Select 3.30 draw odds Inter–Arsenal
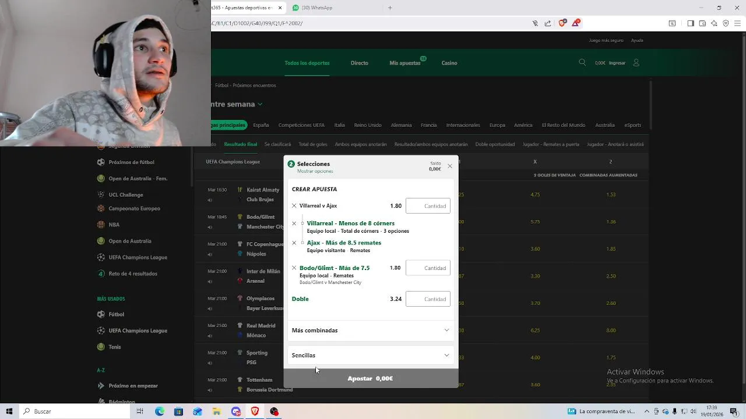The height and width of the screenshot is (419, 746). [x=535, y=276]
